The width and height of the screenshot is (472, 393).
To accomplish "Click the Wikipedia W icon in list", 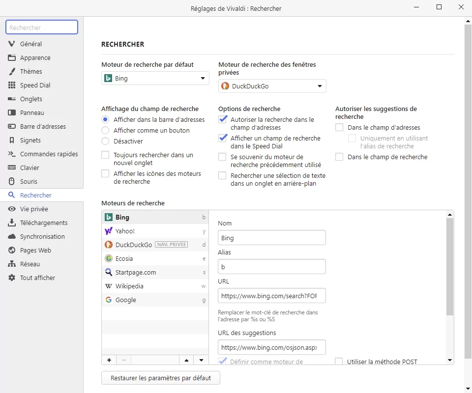I will 108,286.
